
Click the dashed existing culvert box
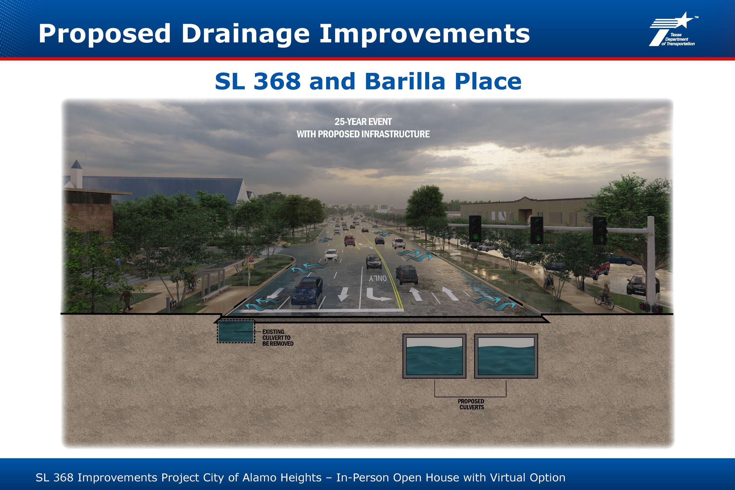pos(236,331)
